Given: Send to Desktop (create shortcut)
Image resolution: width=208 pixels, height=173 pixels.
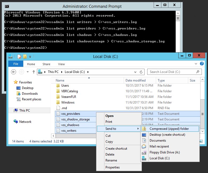Looking at the screenshot, I should [x=170, y=135].
